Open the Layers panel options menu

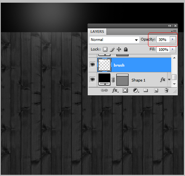coord(174,31)
